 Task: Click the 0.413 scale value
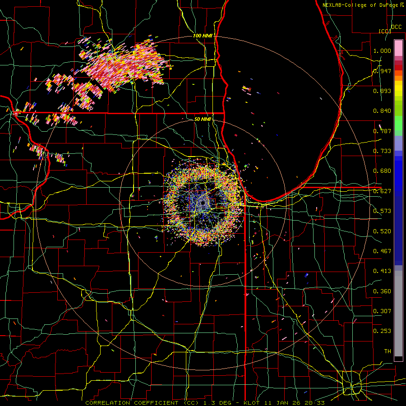pos(382,271)
